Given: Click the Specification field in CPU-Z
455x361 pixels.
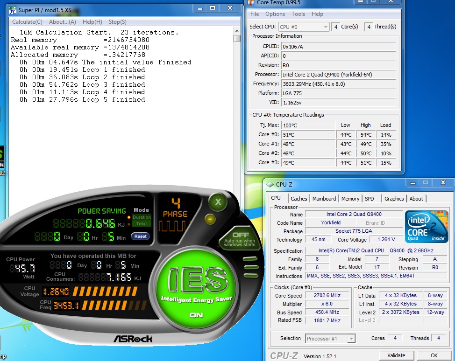Looking at the screenshot, I should coord(376,251).
